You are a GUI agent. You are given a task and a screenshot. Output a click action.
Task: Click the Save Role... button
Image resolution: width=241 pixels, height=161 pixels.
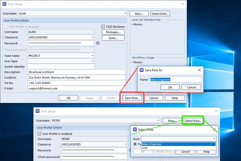pos(132,98)
